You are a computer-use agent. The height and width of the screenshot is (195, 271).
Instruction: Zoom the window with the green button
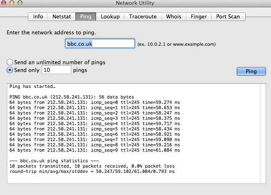20,4
